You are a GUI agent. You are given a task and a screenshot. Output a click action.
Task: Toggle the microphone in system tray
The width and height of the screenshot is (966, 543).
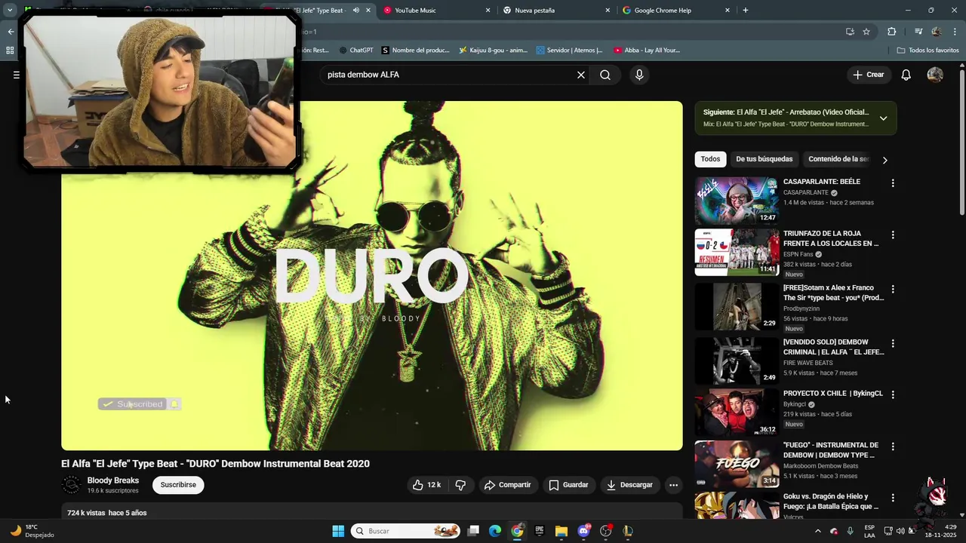[x=850, y=531]
